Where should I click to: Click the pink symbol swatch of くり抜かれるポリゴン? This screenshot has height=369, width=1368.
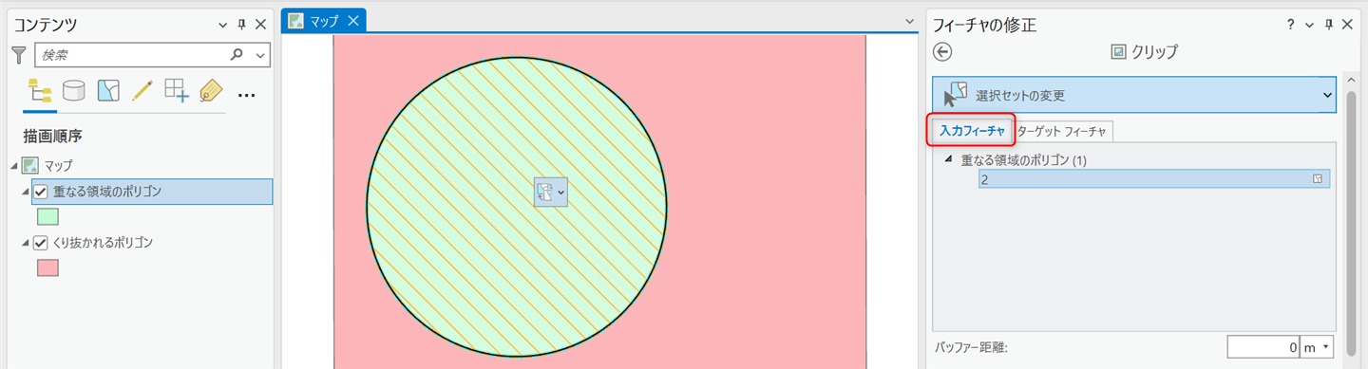tap(47, 268)
